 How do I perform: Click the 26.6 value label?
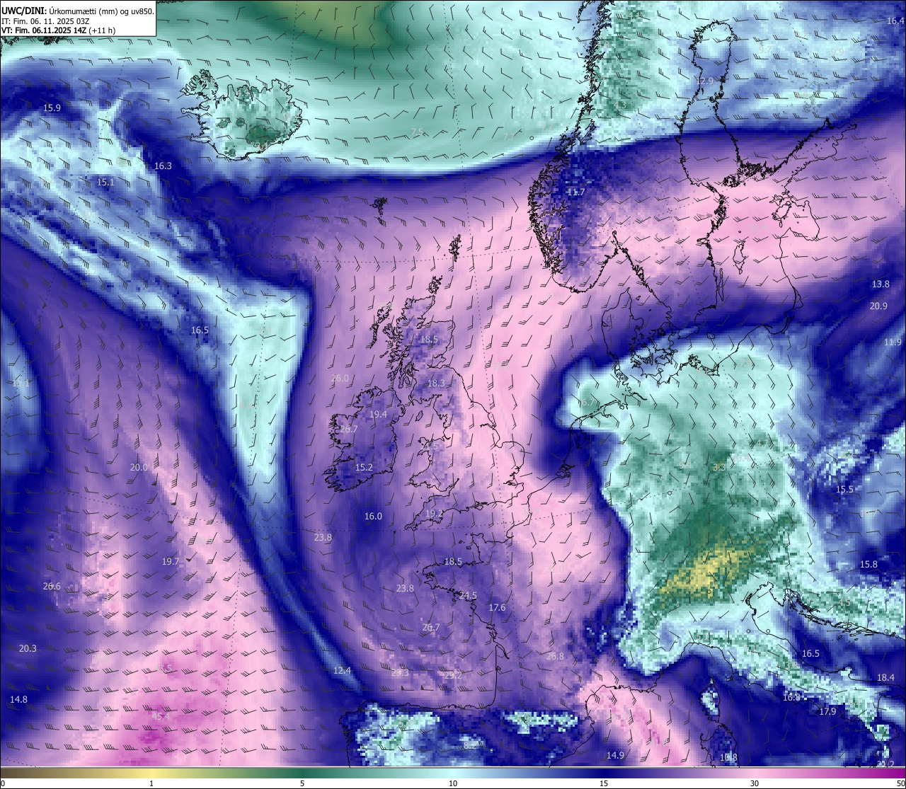pos(52,587)
